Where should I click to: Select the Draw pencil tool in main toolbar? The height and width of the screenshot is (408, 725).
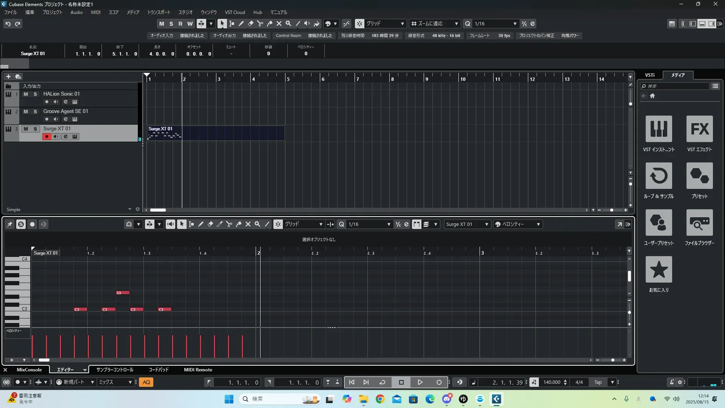click(241, 23)
